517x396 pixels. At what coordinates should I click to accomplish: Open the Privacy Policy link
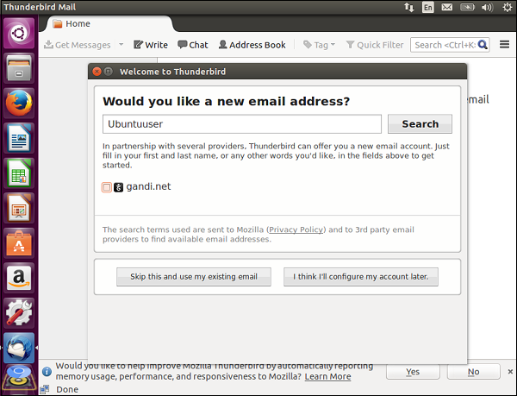pyautogui.click(x=296, y=229)
